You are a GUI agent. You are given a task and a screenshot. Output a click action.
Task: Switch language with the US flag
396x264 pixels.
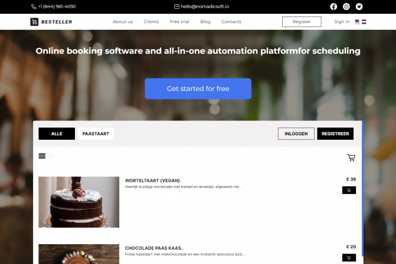point(358,22)
